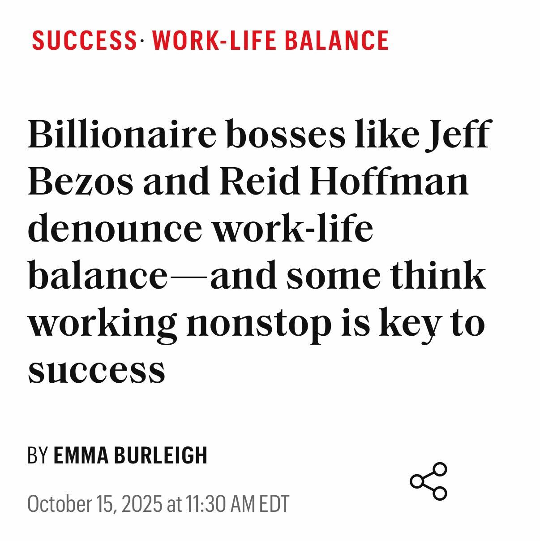Click the dot separator between category links
The height and width of the screenshot is (541, 540).
142,40
